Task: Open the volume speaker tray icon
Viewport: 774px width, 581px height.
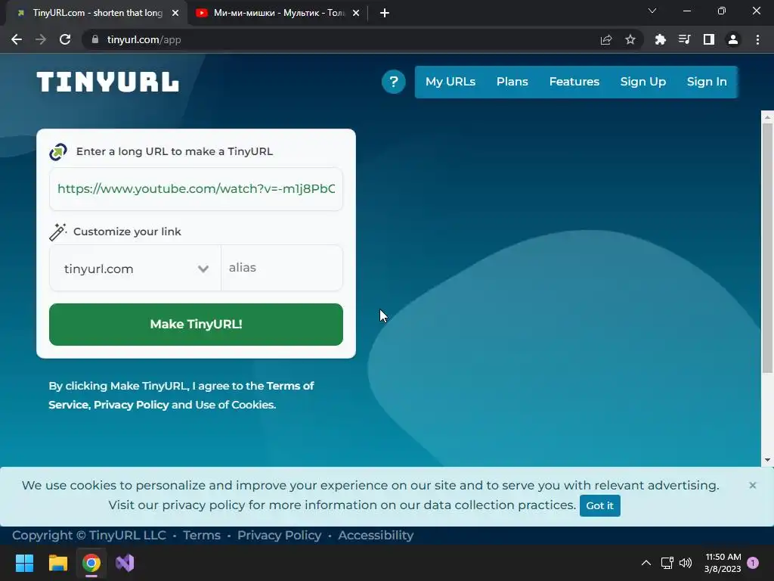Action: click(686, 563)
